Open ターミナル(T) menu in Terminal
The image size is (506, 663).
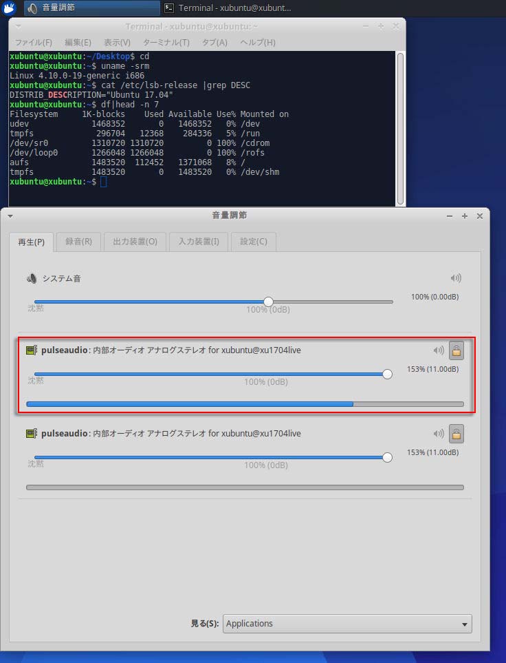tap(166, 42)
